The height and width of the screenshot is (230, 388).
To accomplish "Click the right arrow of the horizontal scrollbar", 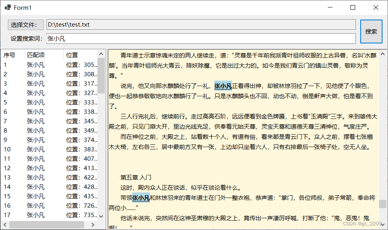I will (92, 224).
